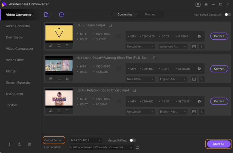Open the Sech - Relación video thumbnail
The image size is (233, 153).
point(59,98)
